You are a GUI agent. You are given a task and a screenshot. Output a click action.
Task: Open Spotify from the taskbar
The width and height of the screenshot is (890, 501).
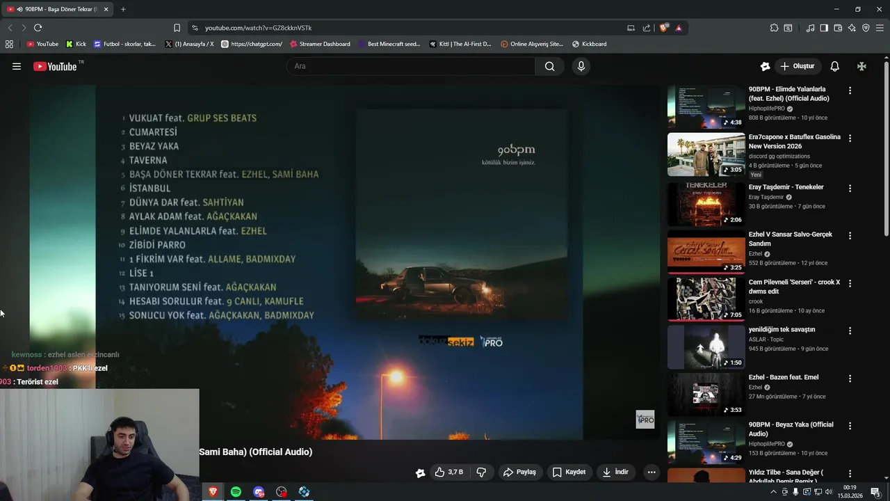tap(236, 492)
